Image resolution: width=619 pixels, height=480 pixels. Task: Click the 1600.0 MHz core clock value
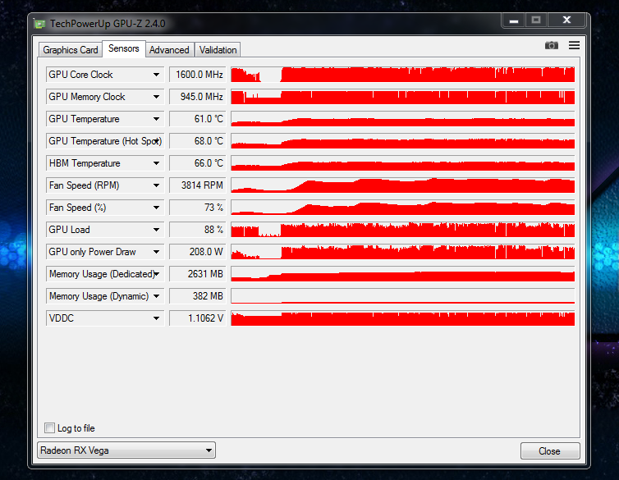click(197, 75)
